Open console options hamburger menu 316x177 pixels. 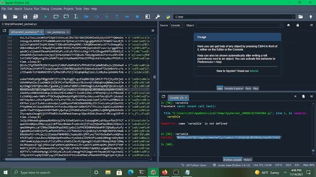pos(312,96)
